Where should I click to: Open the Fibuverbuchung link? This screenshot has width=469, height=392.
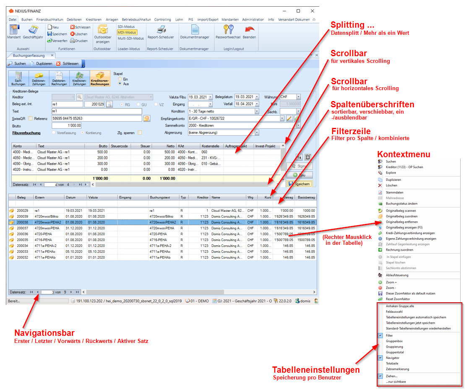(x=26, y=133)
